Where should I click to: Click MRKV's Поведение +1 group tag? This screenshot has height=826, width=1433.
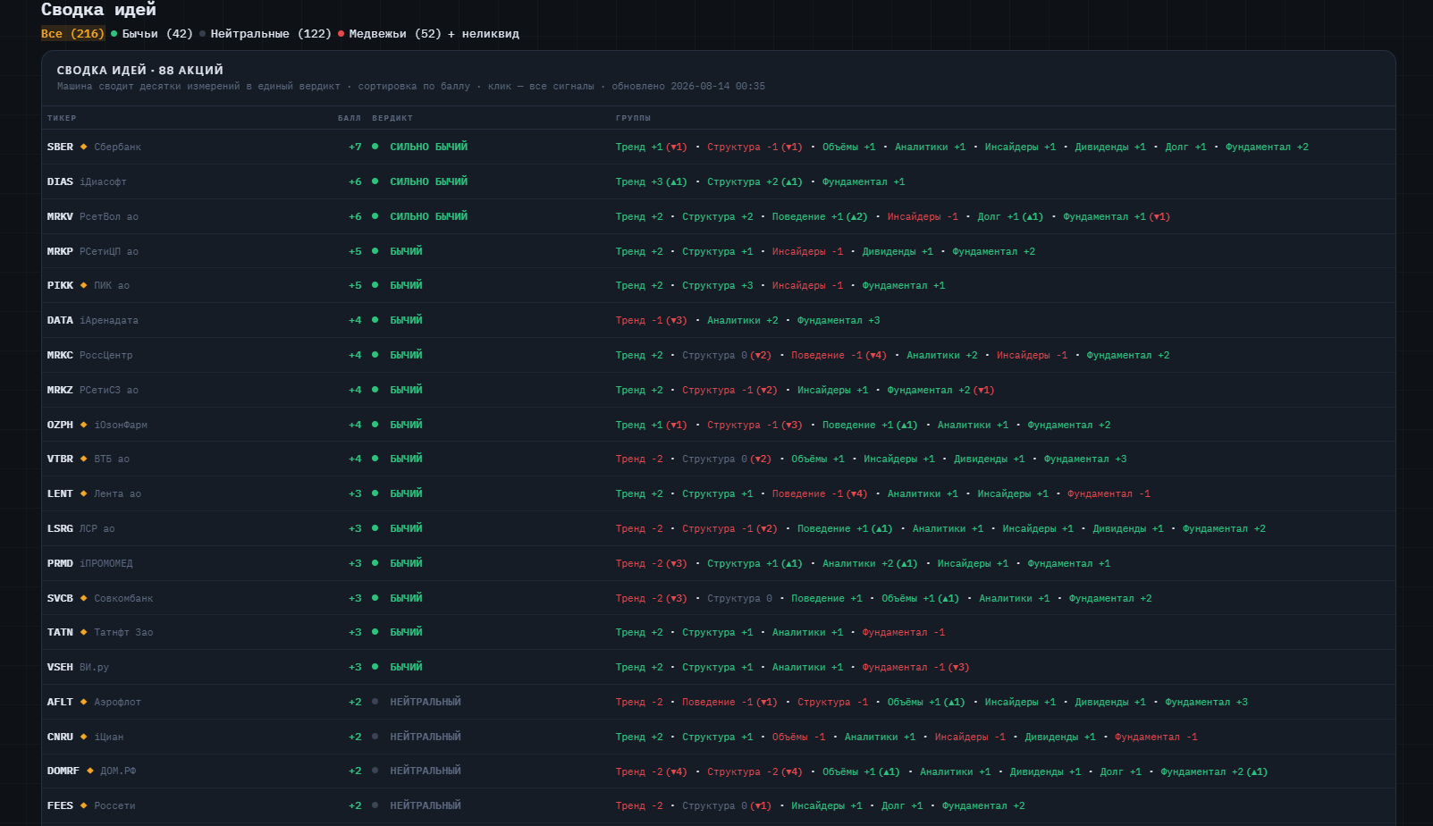[x=820, y=216]
